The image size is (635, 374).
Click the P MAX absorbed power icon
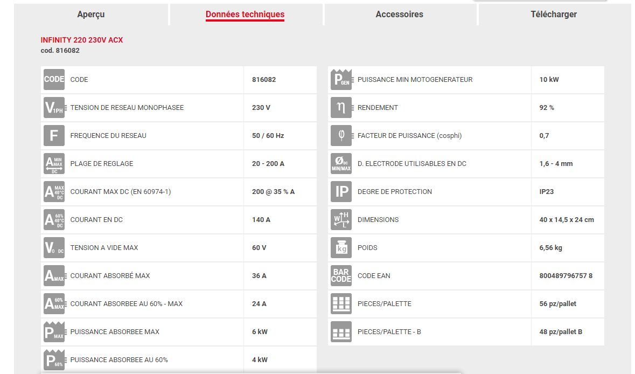pyautogui.click(x=54, y=332)
